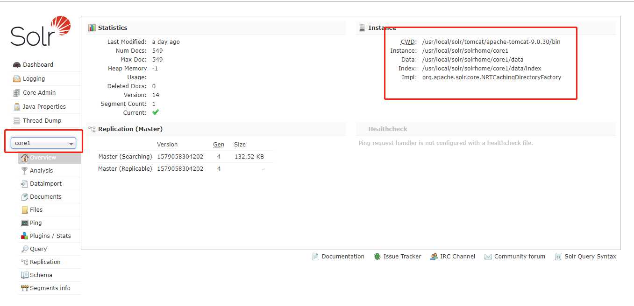Open Segments info page
The width and height of the screenshot is (634, 306).
(50, 288)
